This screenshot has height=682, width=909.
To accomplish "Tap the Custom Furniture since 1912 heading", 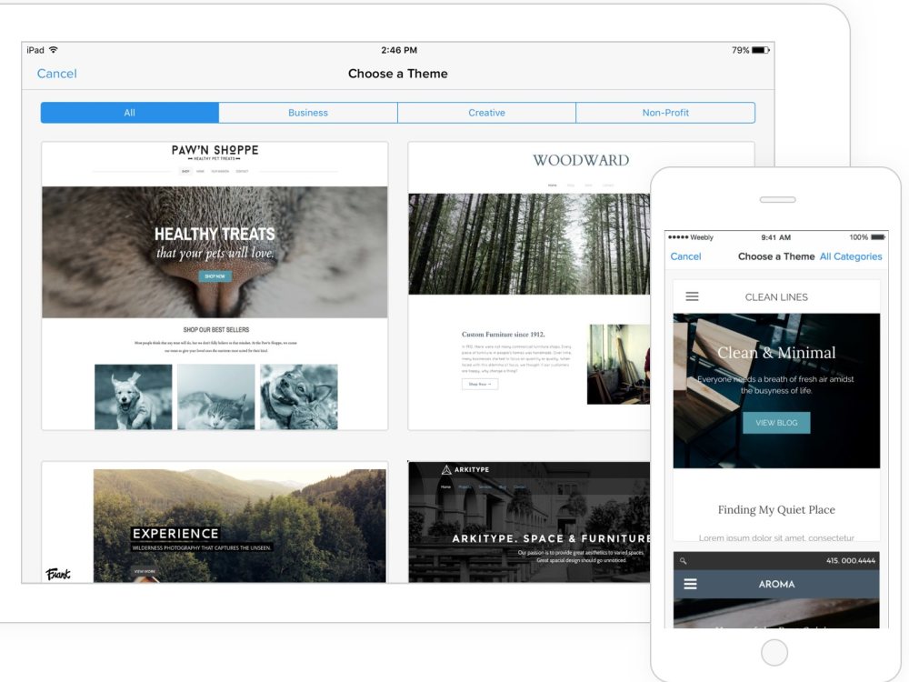I will tap(504, 335).
